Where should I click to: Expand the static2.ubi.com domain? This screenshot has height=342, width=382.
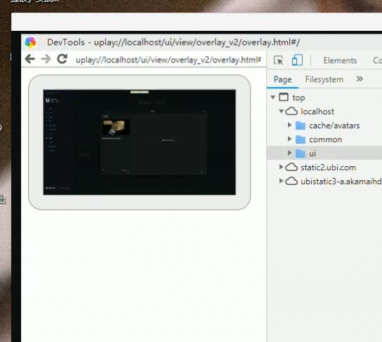tap(281, 167)
